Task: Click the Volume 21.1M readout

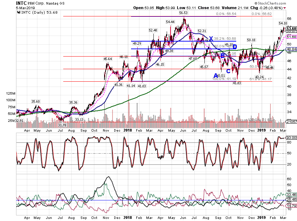Action: [x=235, y=8]
